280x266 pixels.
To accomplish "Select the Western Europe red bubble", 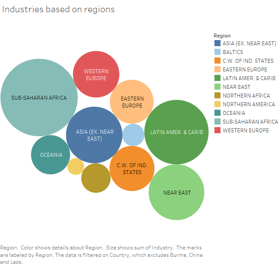I will click(x=96, y=74).
